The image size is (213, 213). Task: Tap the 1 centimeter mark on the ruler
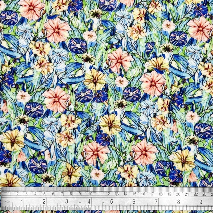pos(10,194)
